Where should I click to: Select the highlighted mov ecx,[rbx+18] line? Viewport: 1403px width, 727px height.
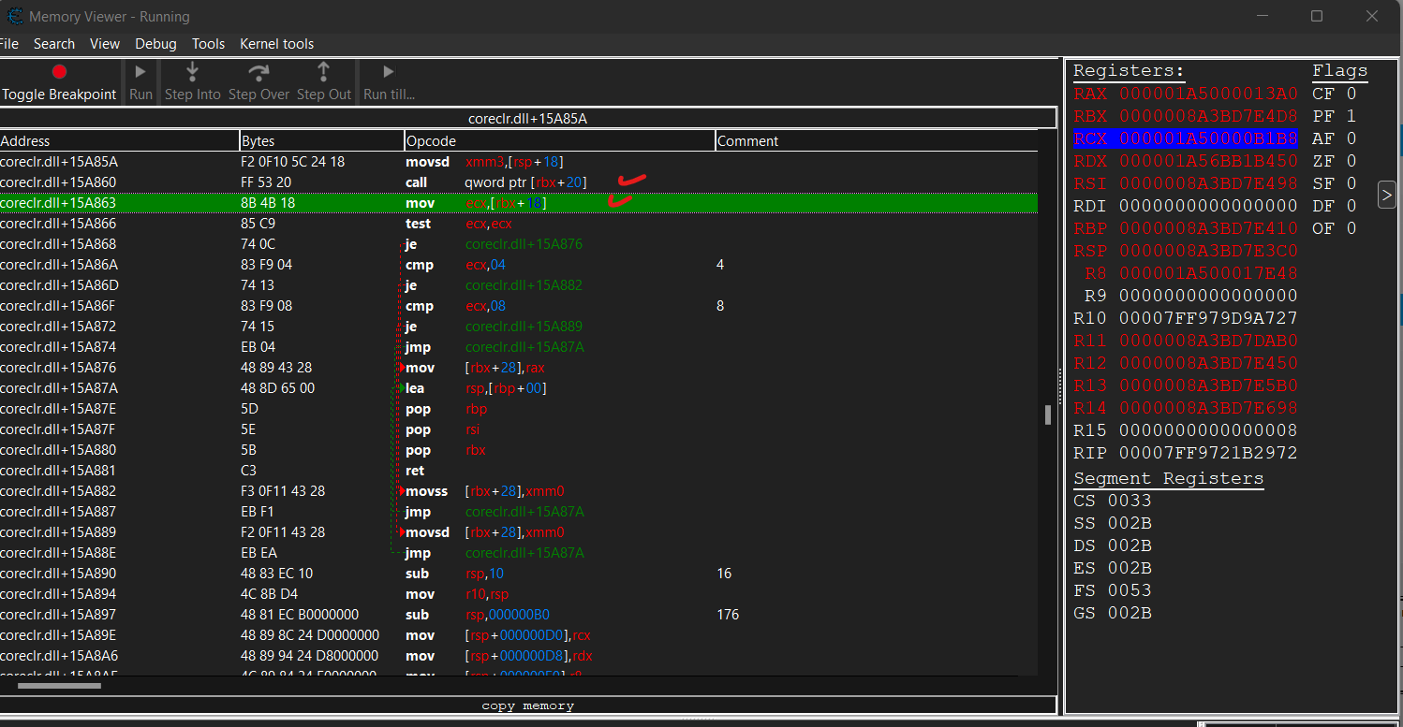point(519,203)
